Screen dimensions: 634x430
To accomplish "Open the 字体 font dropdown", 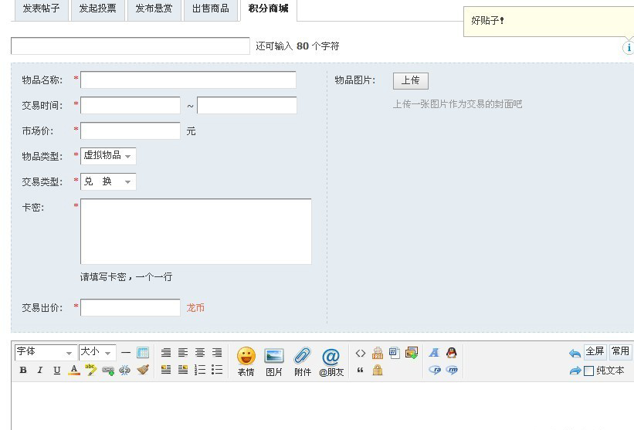I will click(x=46, y=352).
